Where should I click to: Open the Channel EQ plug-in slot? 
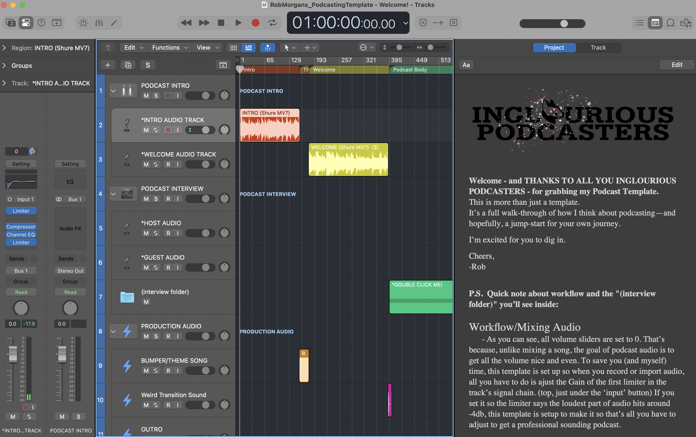(x=21, y=235)
